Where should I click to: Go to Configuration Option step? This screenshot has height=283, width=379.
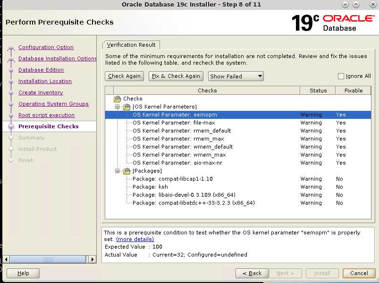point(46,47)
